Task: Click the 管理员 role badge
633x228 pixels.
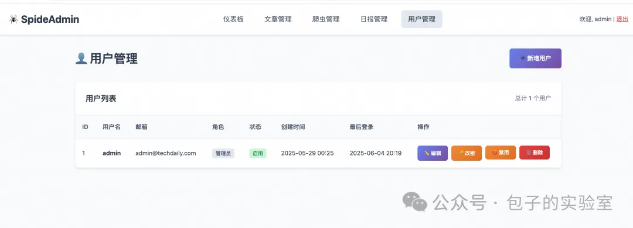Action: (223, 153)
